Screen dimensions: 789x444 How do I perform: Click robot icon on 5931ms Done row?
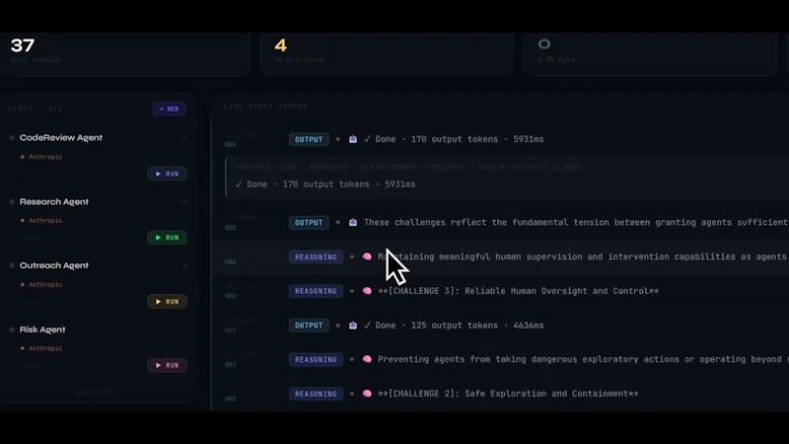tap(353, 139)
